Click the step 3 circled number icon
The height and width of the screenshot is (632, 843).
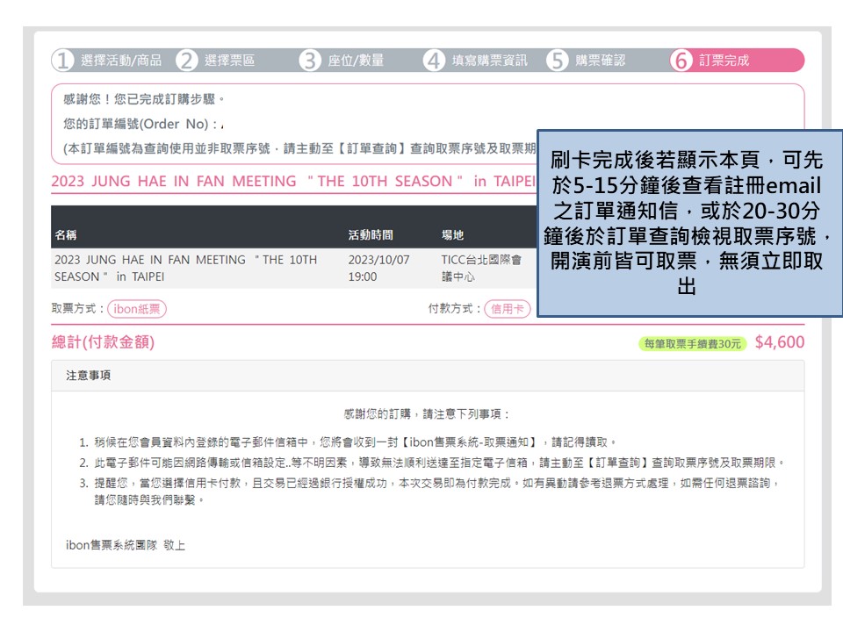click(x=310, y=61)
